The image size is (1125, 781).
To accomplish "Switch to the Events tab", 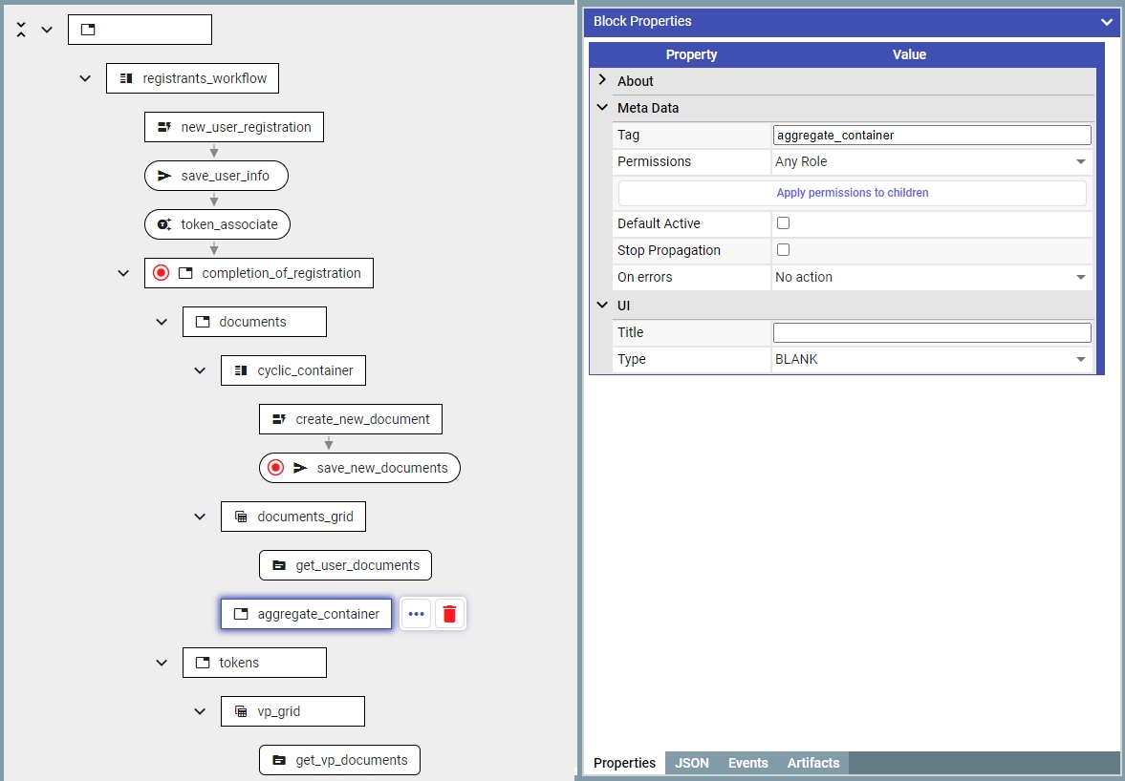I will (x=747, y=763).
